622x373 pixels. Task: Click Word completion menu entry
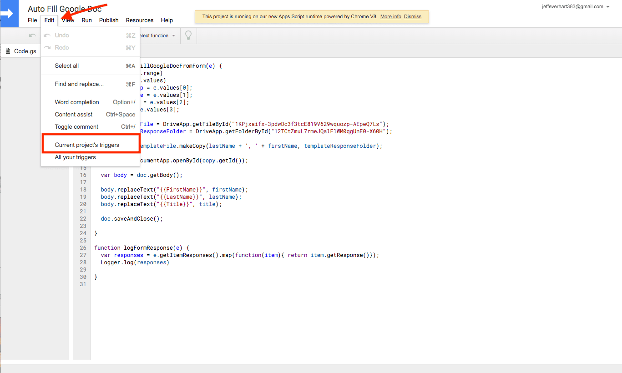coord(90,102)
